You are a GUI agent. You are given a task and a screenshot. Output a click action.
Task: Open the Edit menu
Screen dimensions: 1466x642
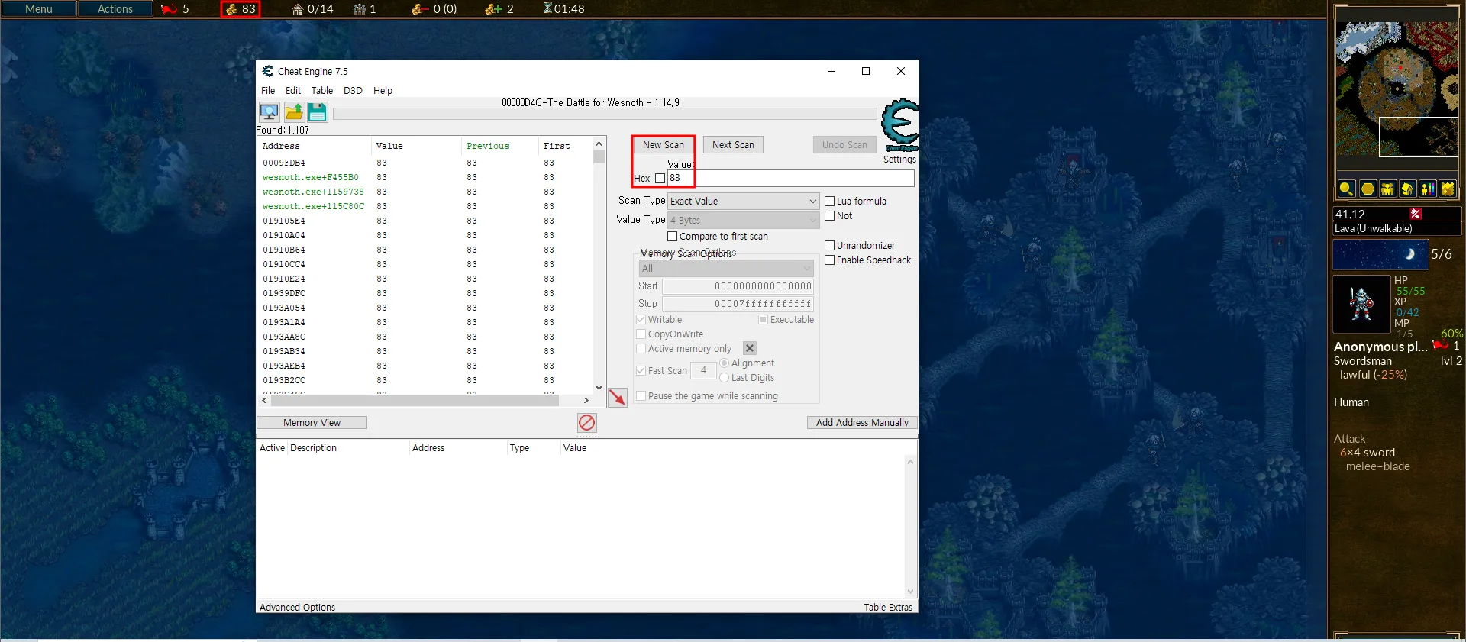point(293,90)
